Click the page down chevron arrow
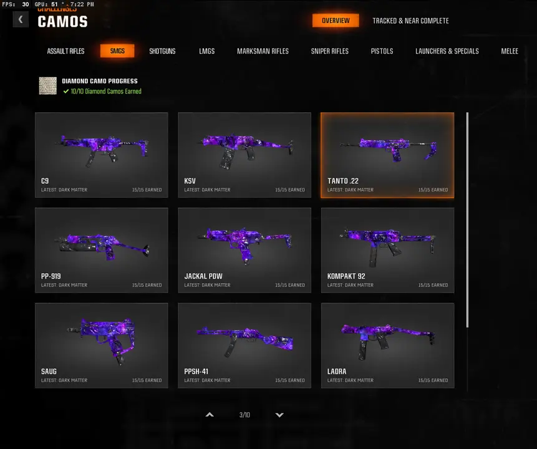537x449 pixels. pos(279,415)
